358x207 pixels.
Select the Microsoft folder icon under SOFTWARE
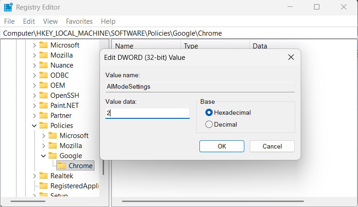pos(44,45)
